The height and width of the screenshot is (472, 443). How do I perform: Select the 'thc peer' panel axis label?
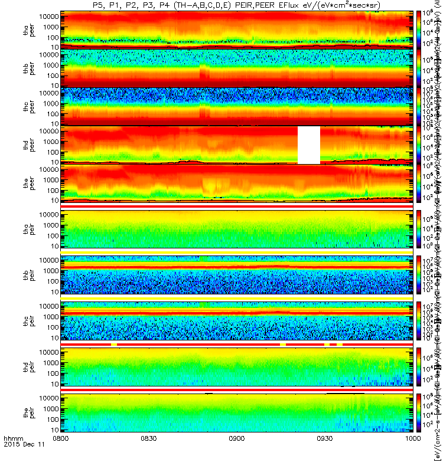pos(29,107)
